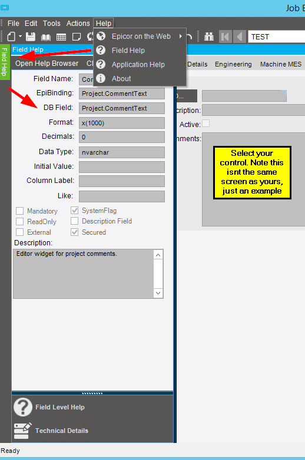The height and width of the screenshot is (460, 305).
Task: Click the empty Column Label field
Action: (122, 181)
